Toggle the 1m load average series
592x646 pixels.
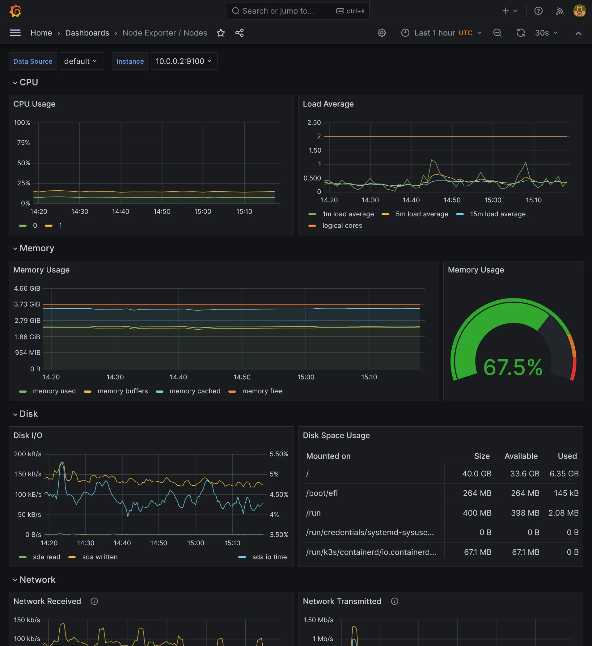348,214
